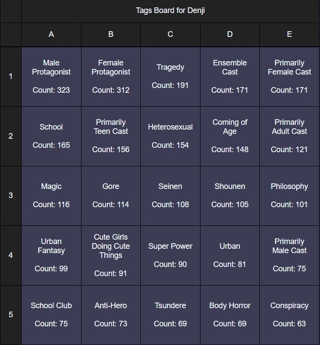Click the Tags Board for Denji title
The width and height of the screenshot is (320, 345).
170,11
